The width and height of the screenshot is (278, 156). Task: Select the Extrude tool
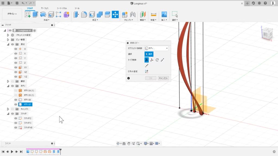[35, 15]
